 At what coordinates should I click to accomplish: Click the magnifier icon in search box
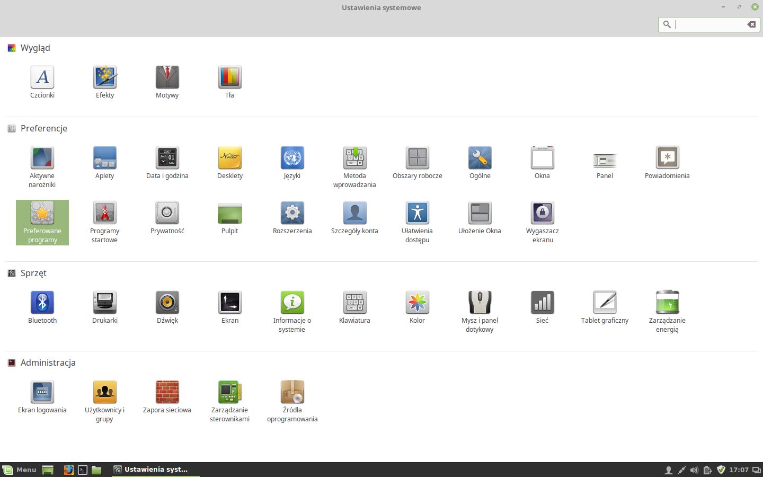[x=667, y=24]
